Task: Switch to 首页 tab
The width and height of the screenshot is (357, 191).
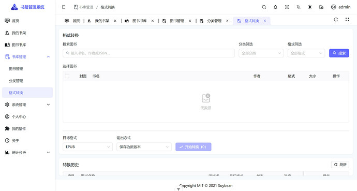Action: point(72,21)
